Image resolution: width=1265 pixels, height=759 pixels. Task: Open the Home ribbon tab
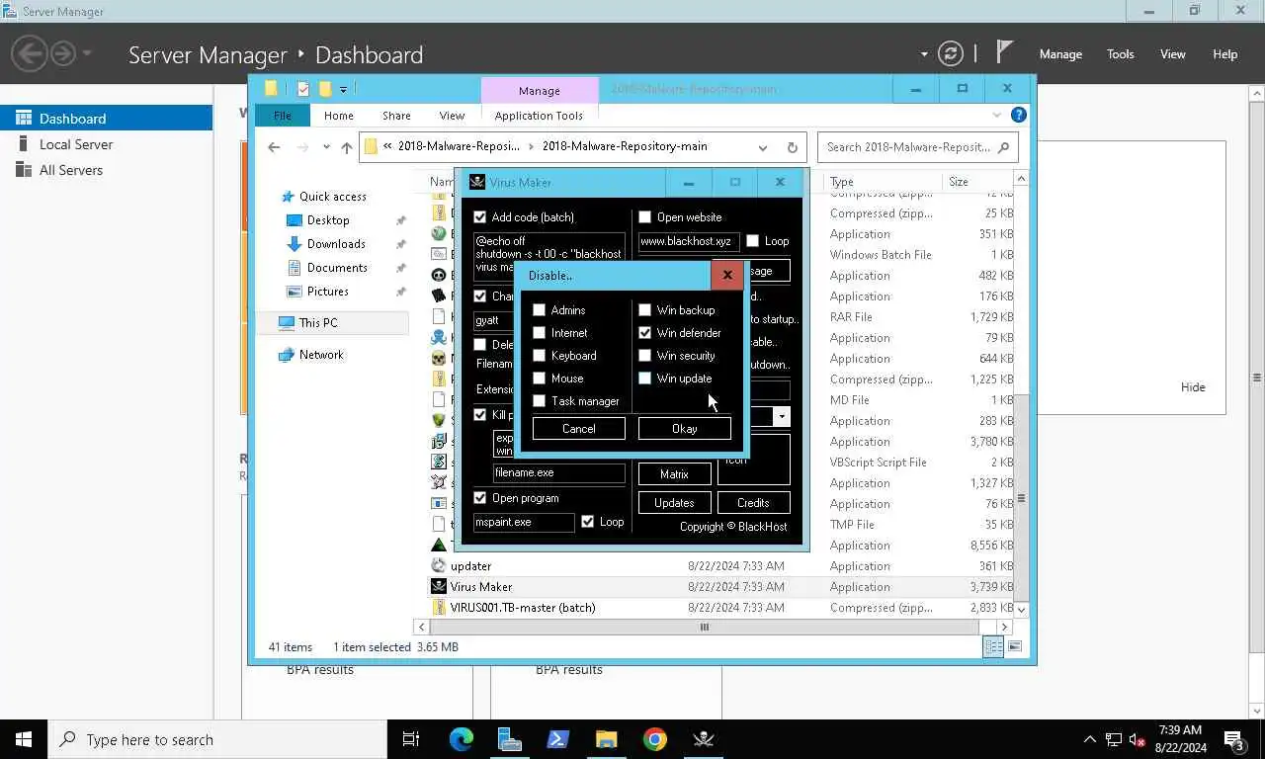[x=338, y=116]
